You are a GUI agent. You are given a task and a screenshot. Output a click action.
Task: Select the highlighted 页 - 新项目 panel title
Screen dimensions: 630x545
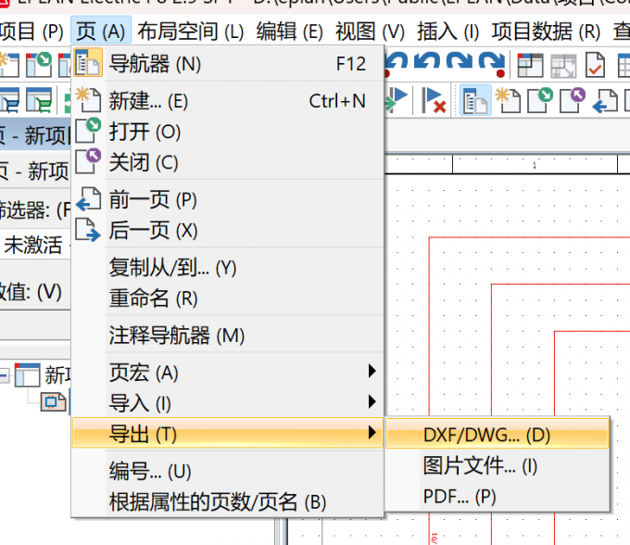(x=35, y=134)
